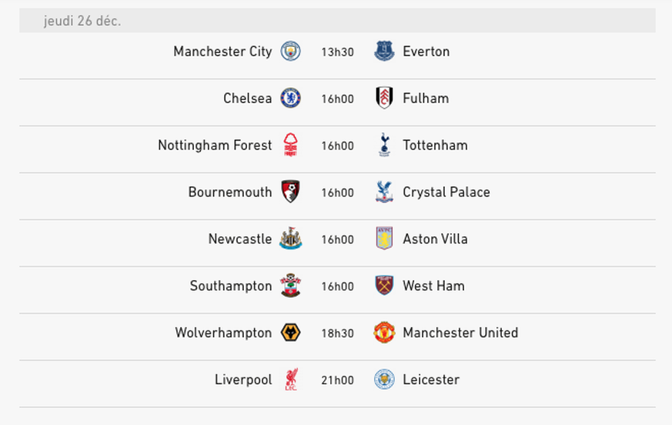Open the 13h30 Manchester City match time
Viewport: 672px width, 425px height.
[338, 52]
